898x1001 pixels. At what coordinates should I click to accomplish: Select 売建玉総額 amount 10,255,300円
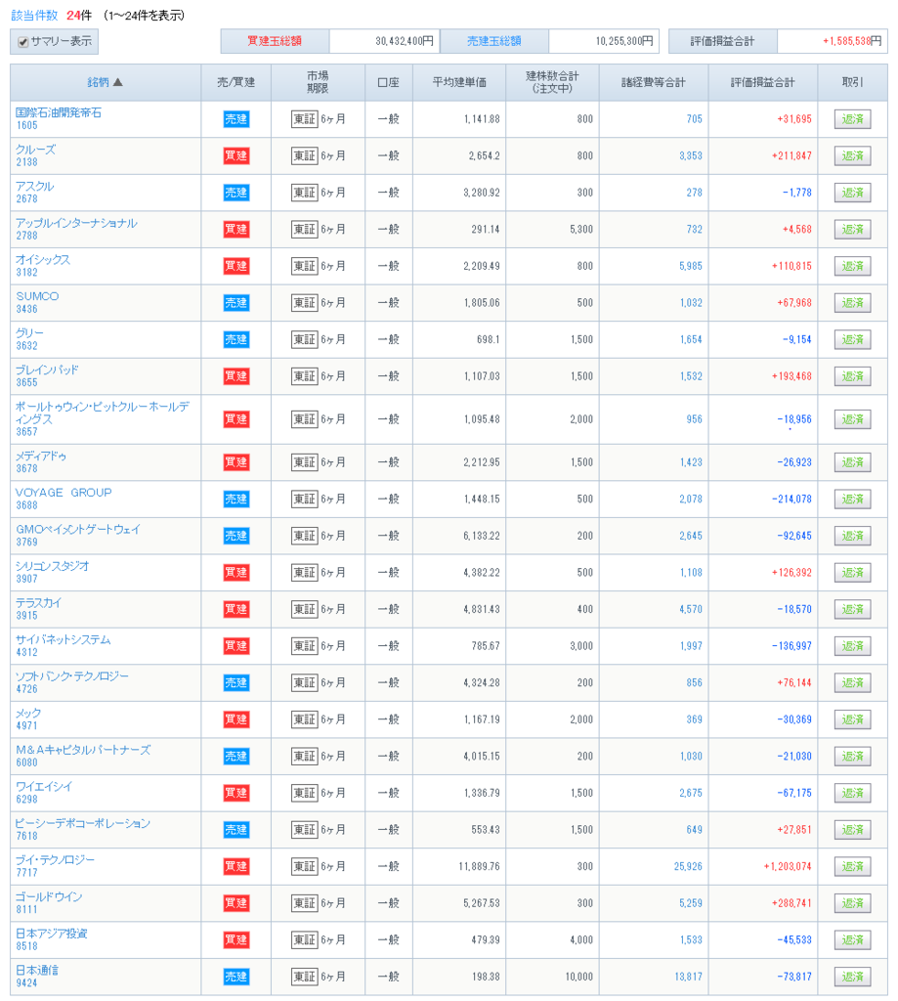click(624, 41)
